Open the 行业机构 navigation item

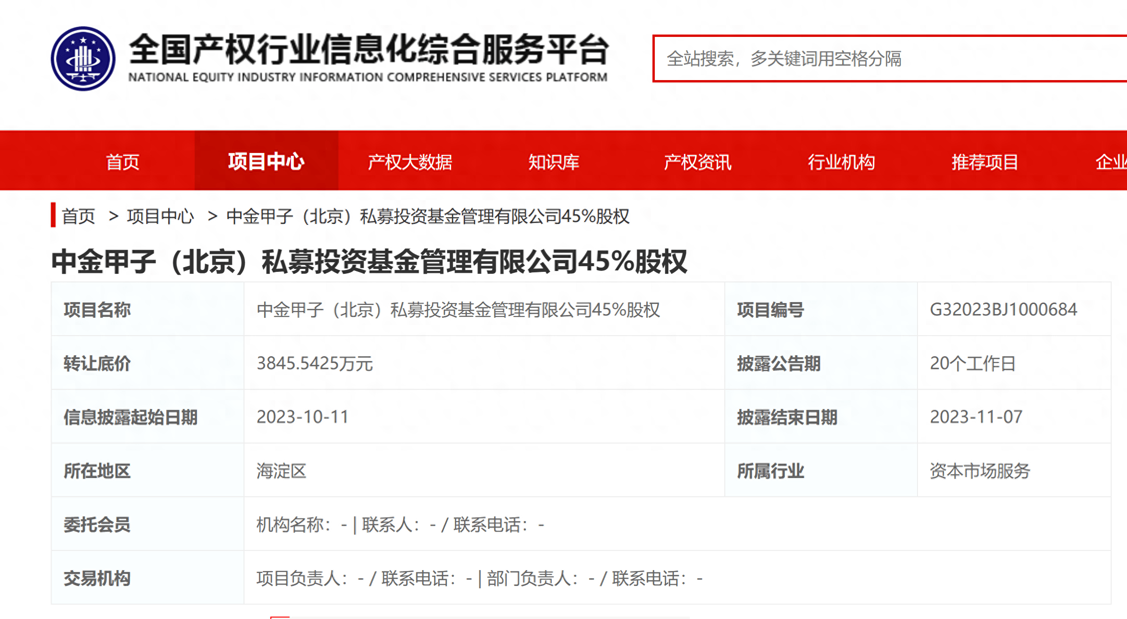[841, 162]
